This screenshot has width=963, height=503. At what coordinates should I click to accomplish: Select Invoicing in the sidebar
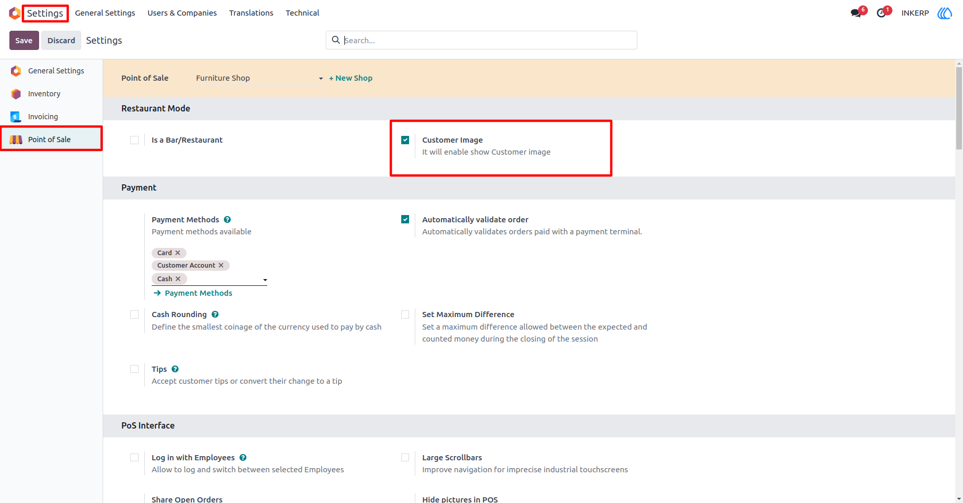[51, 117]
